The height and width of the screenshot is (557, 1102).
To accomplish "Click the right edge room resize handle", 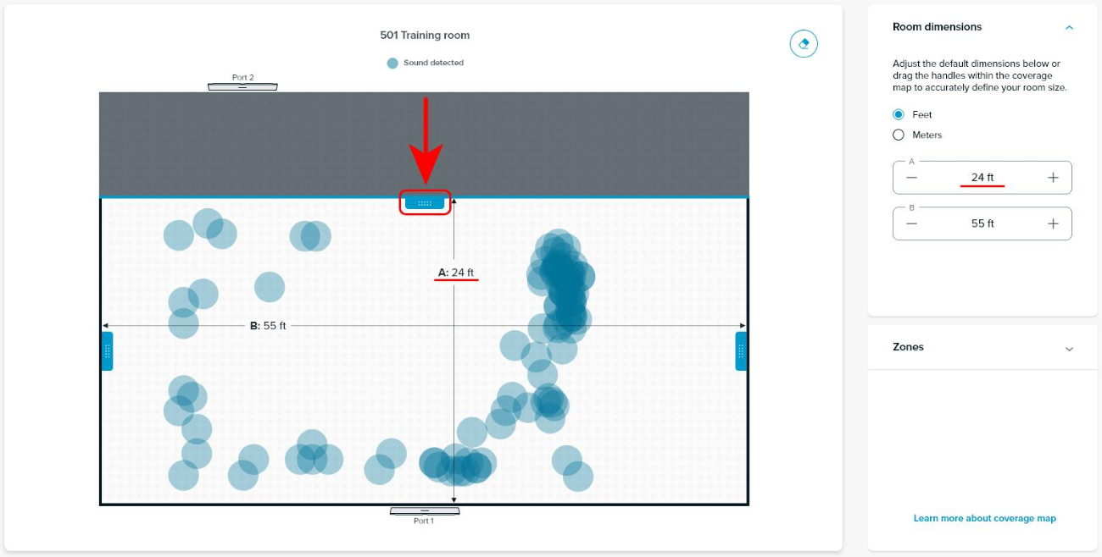I will click(741, 351).
